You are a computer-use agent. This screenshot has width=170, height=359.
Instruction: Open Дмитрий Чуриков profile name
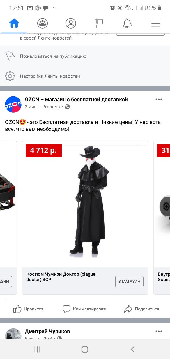tap(47, 332)
